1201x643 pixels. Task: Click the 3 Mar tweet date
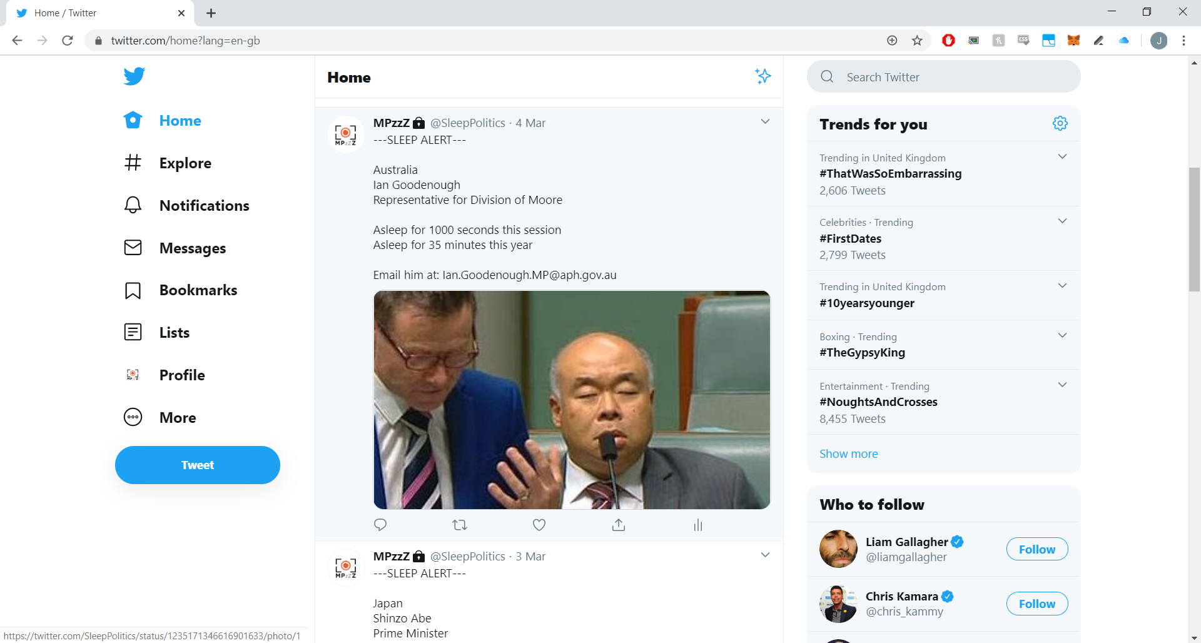coord(530,557)
